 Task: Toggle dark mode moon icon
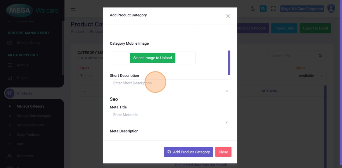click(253, 9)
